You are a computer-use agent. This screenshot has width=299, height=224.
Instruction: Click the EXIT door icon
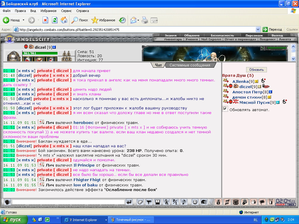[271, 202]
